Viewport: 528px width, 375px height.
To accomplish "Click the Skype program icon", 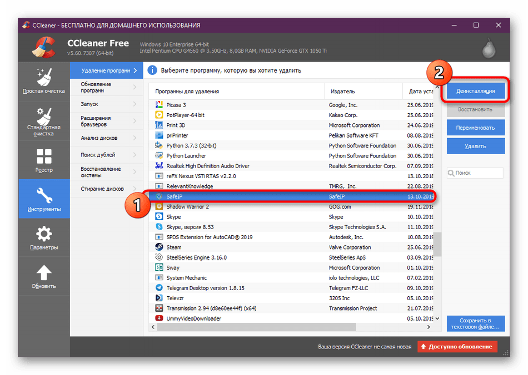I will click(x=159, y=217).
